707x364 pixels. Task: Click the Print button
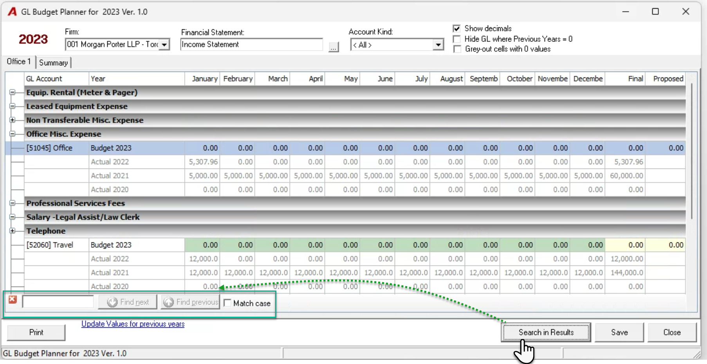[36, 332]
